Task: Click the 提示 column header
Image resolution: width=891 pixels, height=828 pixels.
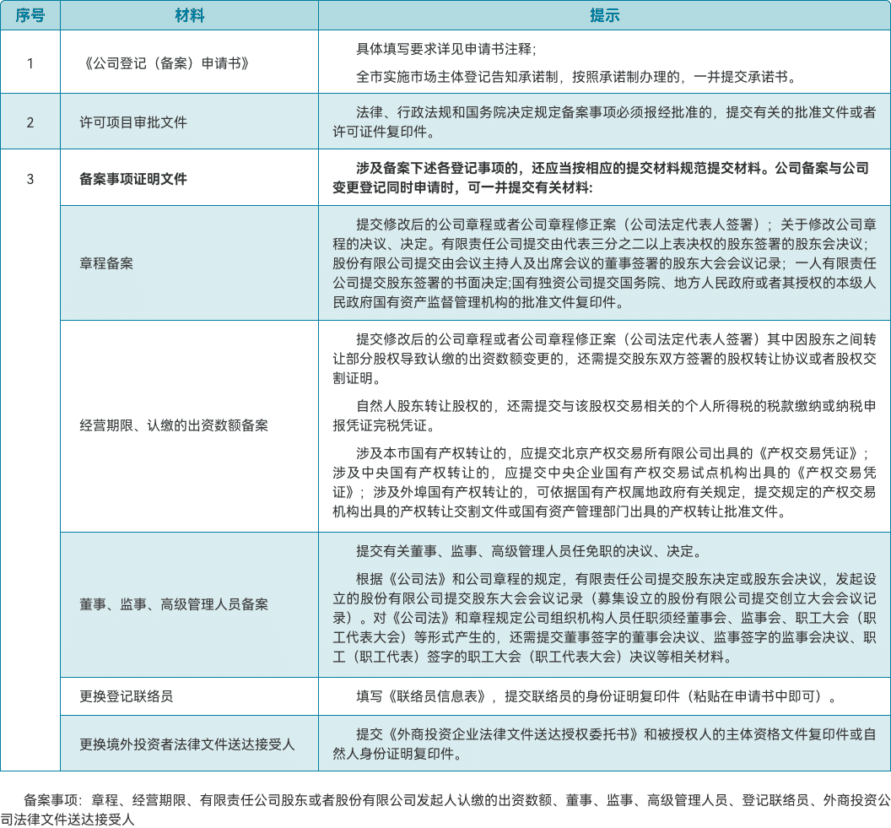Action: tap(603, 16)
